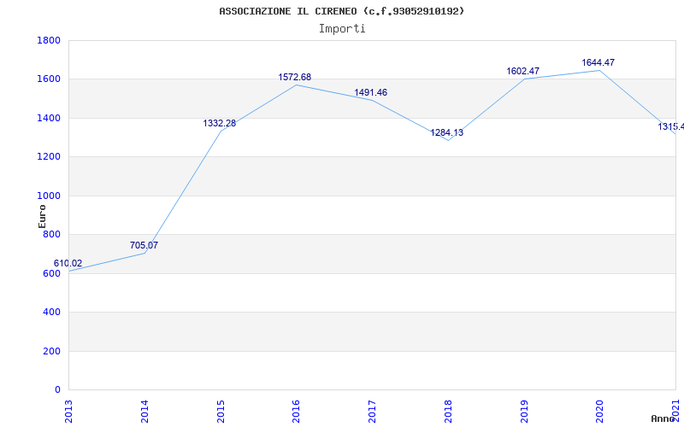Select the 1491.46 data label
The image size is (684, 427).
point(371,92)
